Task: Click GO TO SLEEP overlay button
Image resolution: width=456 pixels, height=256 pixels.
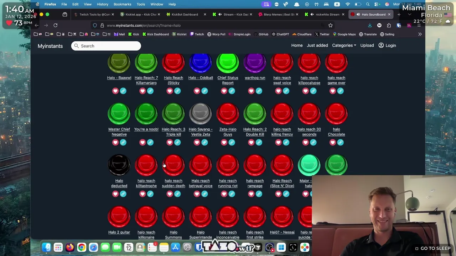Action: coord(432,249)
